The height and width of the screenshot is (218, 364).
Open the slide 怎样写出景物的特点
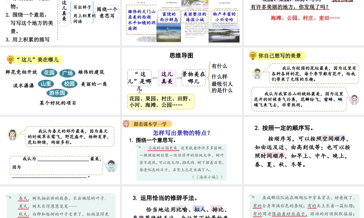click(182, 150)
